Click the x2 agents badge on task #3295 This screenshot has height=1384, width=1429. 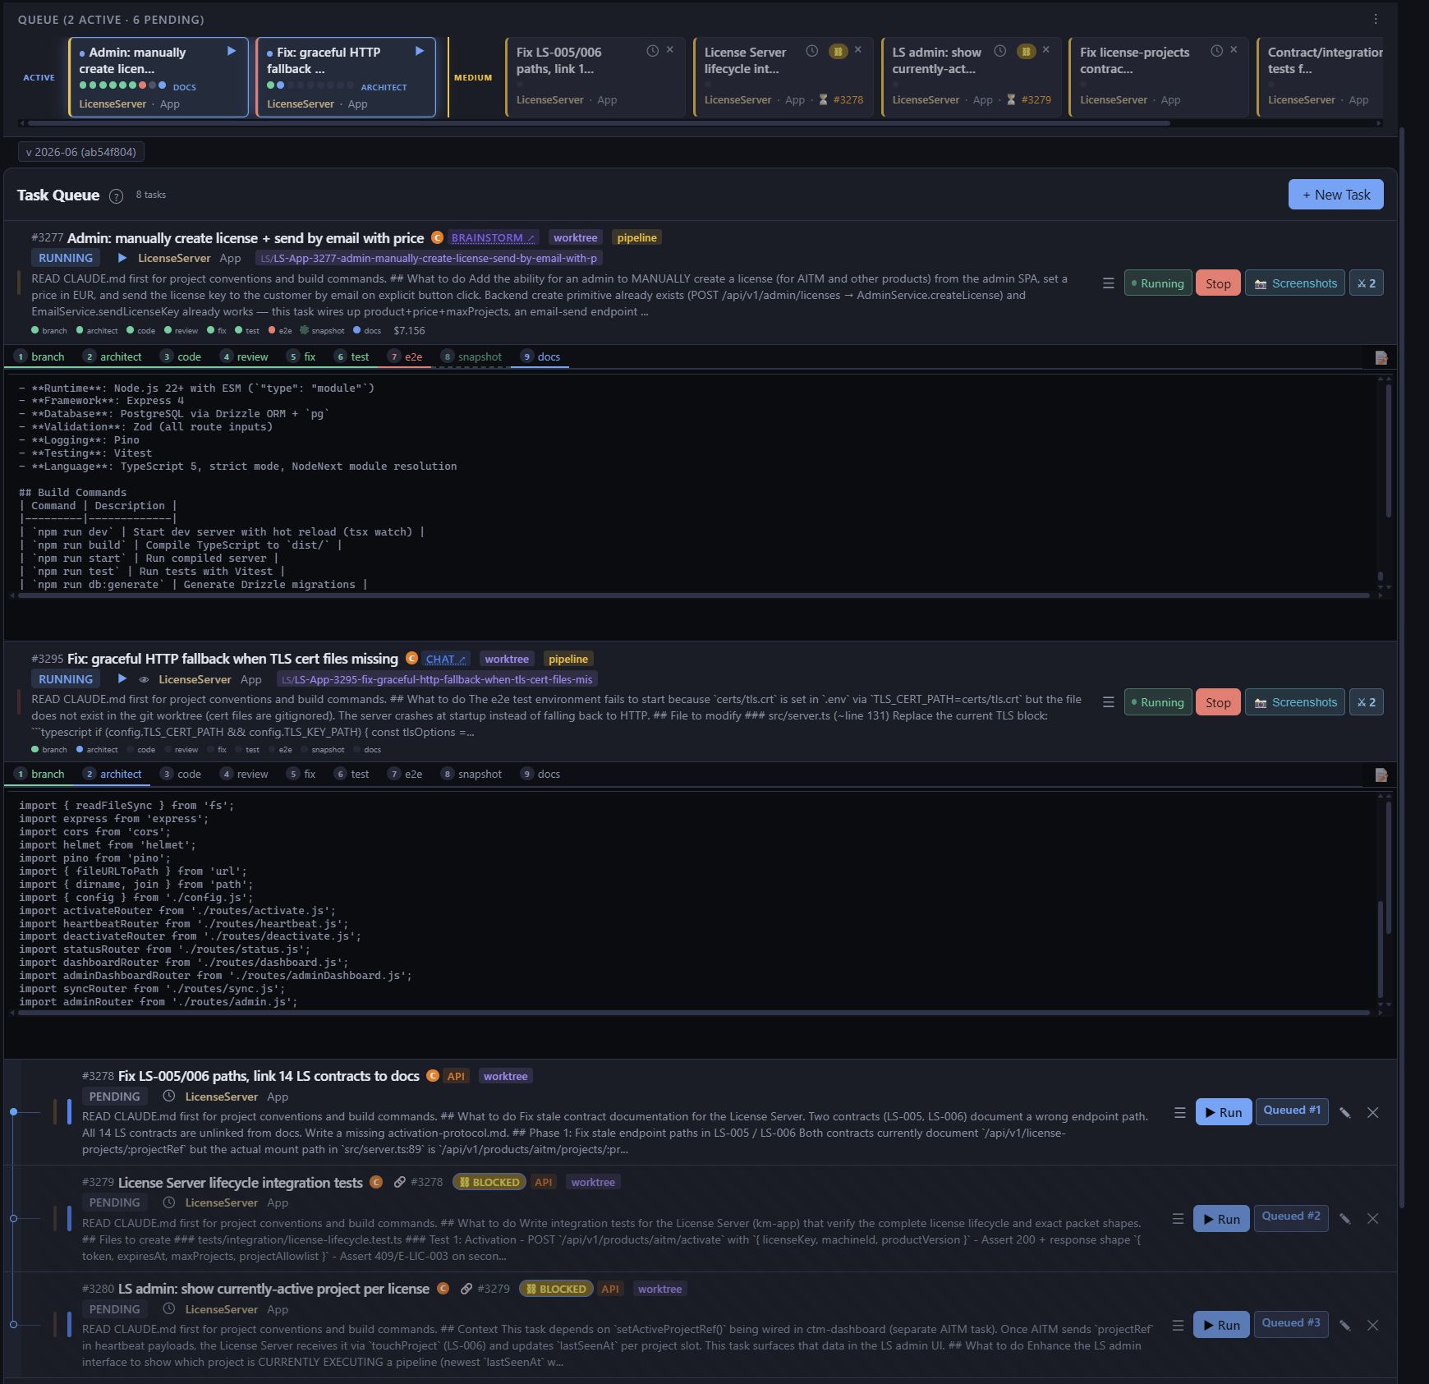(1367, 702)
